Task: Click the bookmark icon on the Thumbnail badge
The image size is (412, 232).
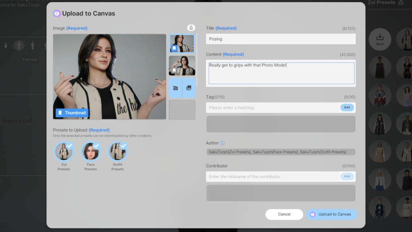Action: pos(61,113)
